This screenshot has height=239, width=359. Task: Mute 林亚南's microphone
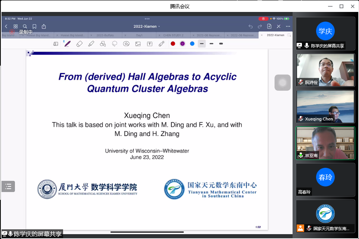tap(301, 155)
